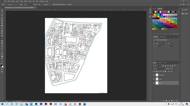Select the Hand tool
This screenshot has height=106, width=190.
pos(2,56)
